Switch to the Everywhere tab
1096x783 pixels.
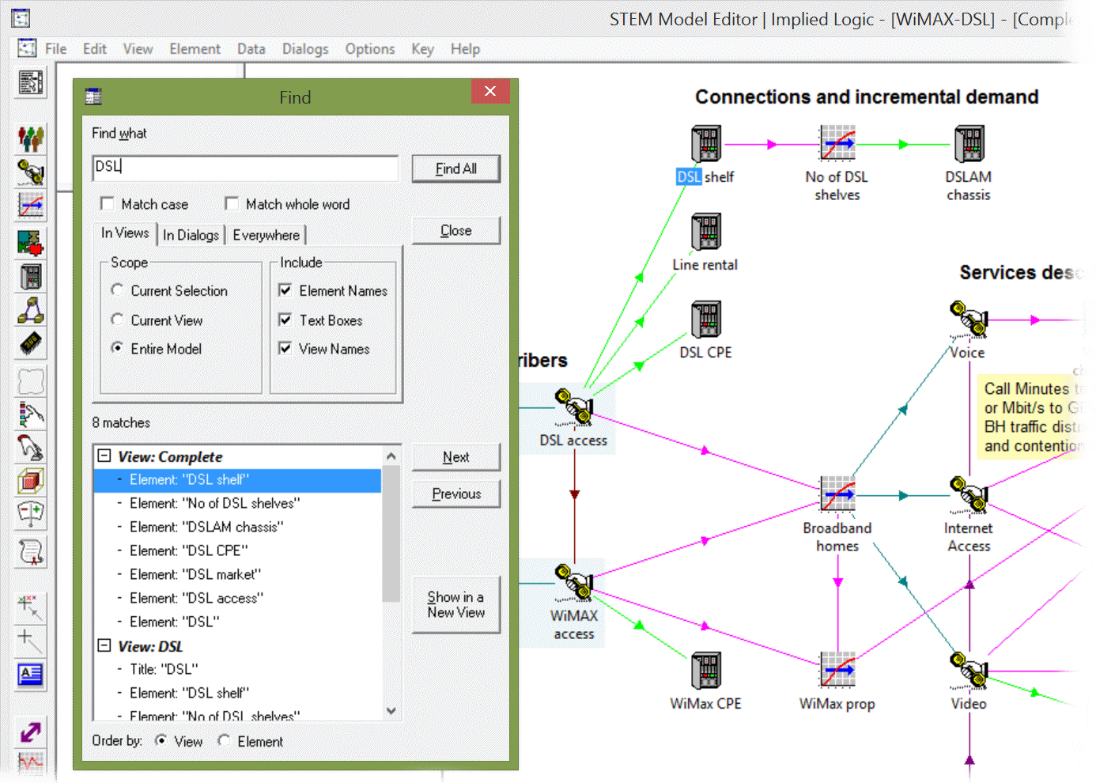coord(266,235)
